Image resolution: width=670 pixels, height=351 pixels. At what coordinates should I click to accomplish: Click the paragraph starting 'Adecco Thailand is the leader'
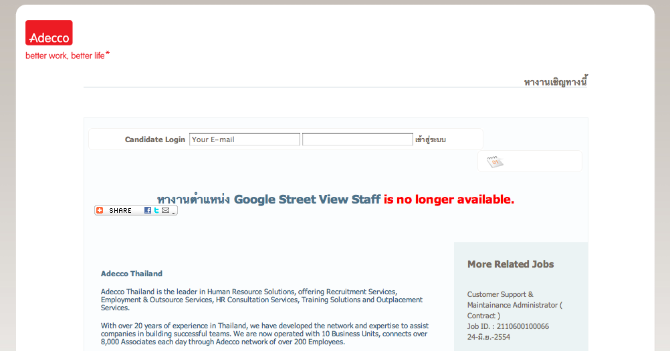click(x=261, y=300)
